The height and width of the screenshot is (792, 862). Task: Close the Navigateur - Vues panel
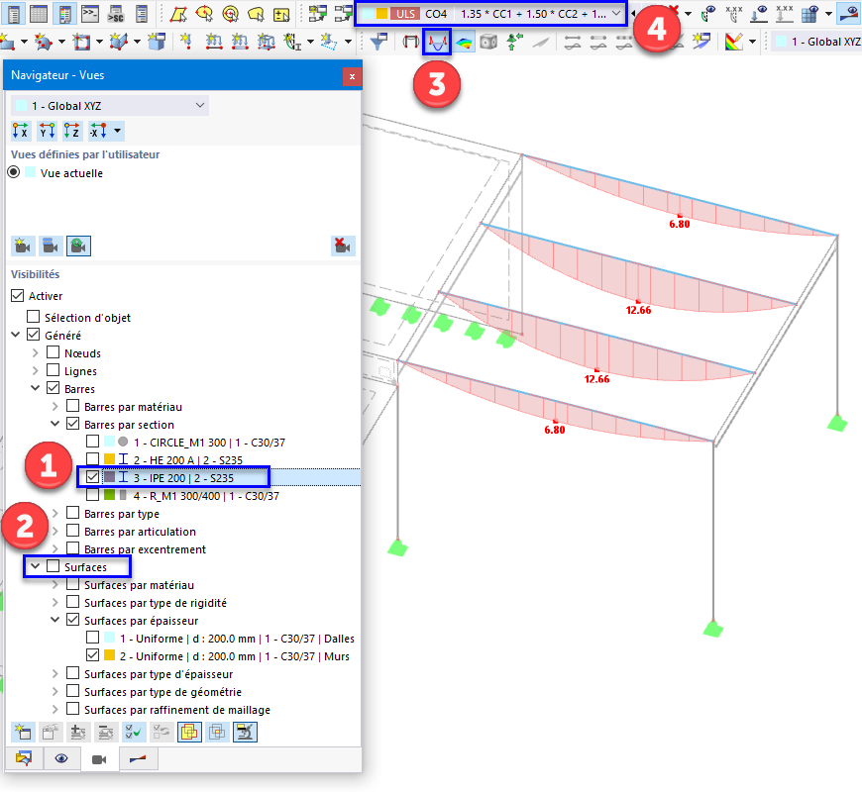(x=352, y=76)
